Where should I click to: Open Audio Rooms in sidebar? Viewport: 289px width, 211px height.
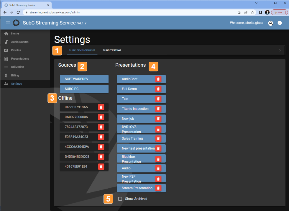[x=25, y=42]
